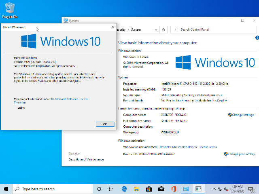The height and width of the screenshot is (194, 259).
Task: Select System in the breadcrumb path
Action: pos(136,30)
